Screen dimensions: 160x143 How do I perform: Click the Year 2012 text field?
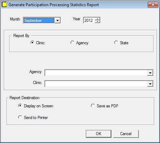(x=89, y=20)
